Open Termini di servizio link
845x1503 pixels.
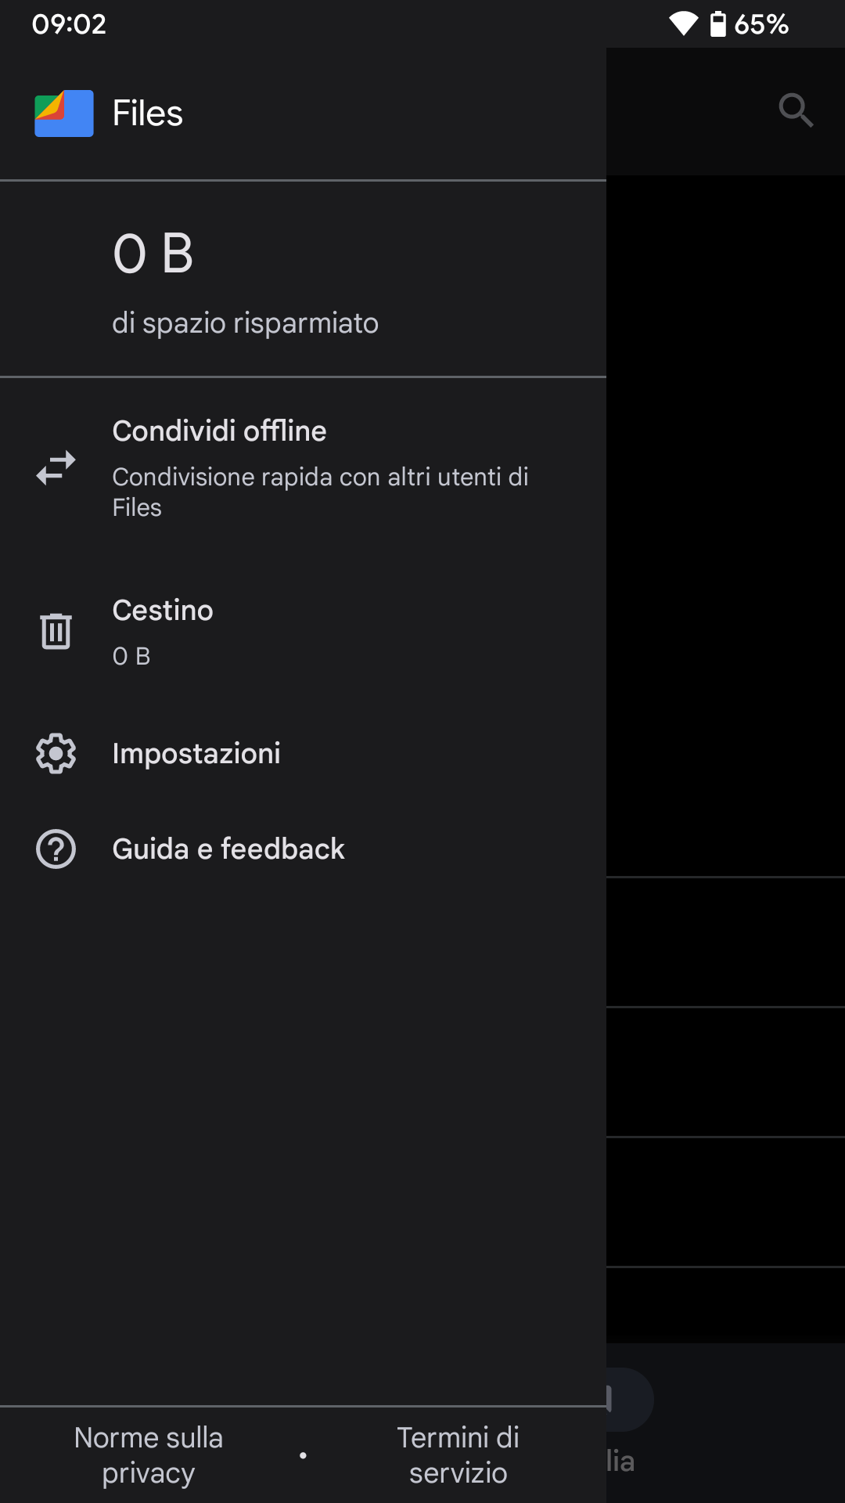point(458,1455)
